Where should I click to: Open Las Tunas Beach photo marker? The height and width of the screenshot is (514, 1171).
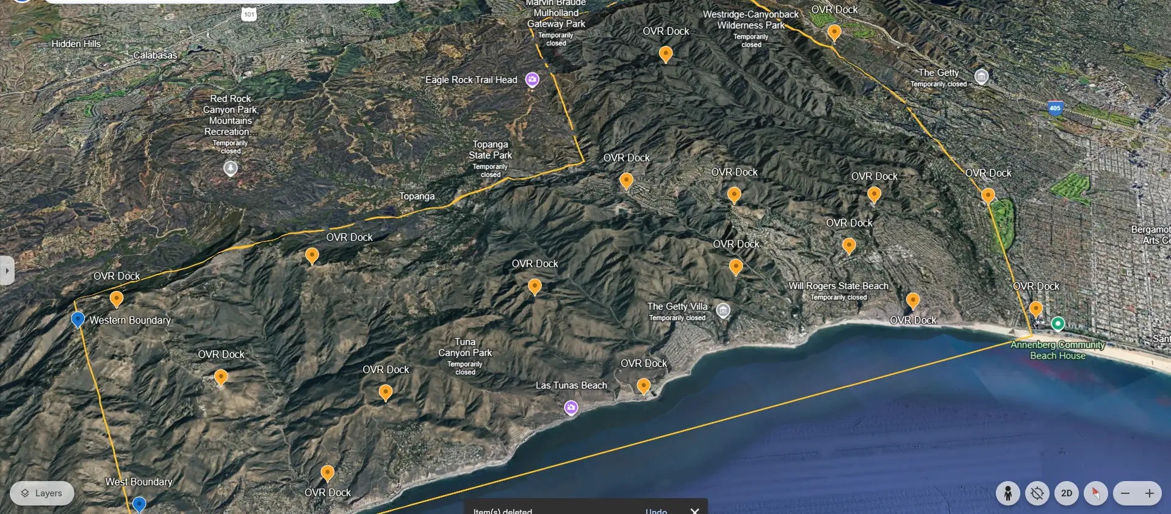click(x=571, y=407)
